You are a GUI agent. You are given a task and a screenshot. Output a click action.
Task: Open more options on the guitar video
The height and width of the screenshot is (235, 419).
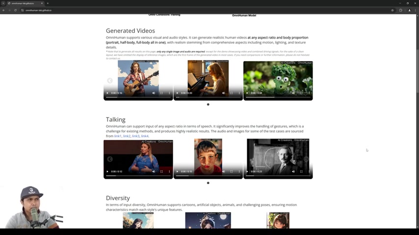tap(169, 93)
